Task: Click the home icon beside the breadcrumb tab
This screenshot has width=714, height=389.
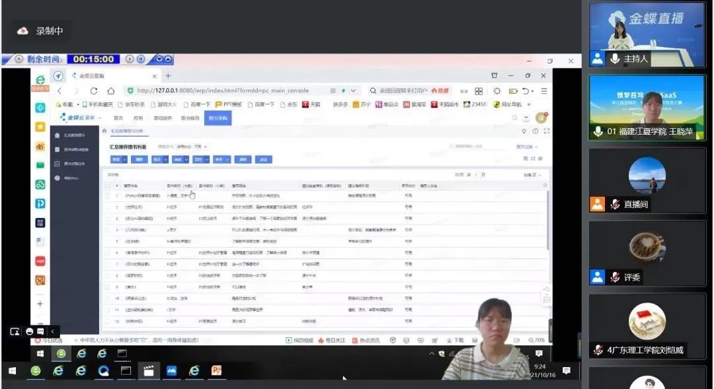Action: (x=104, y=131)
